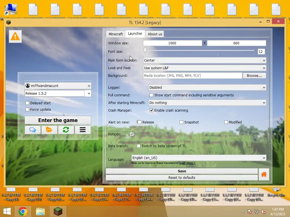Open the Language dropdown
290x217 pixels.
coord(199,158)
